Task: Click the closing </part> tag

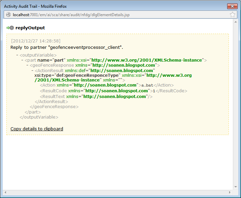Action: (33, 112)
